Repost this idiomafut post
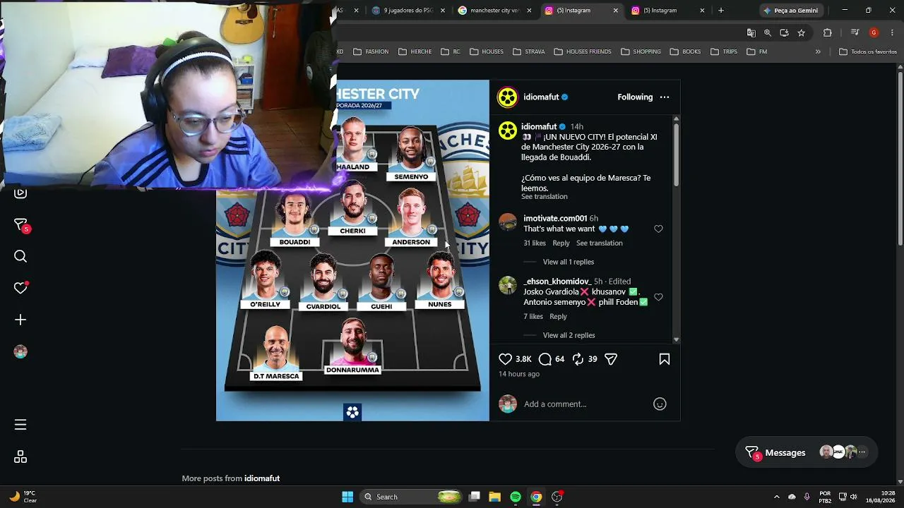 point(578,359)
